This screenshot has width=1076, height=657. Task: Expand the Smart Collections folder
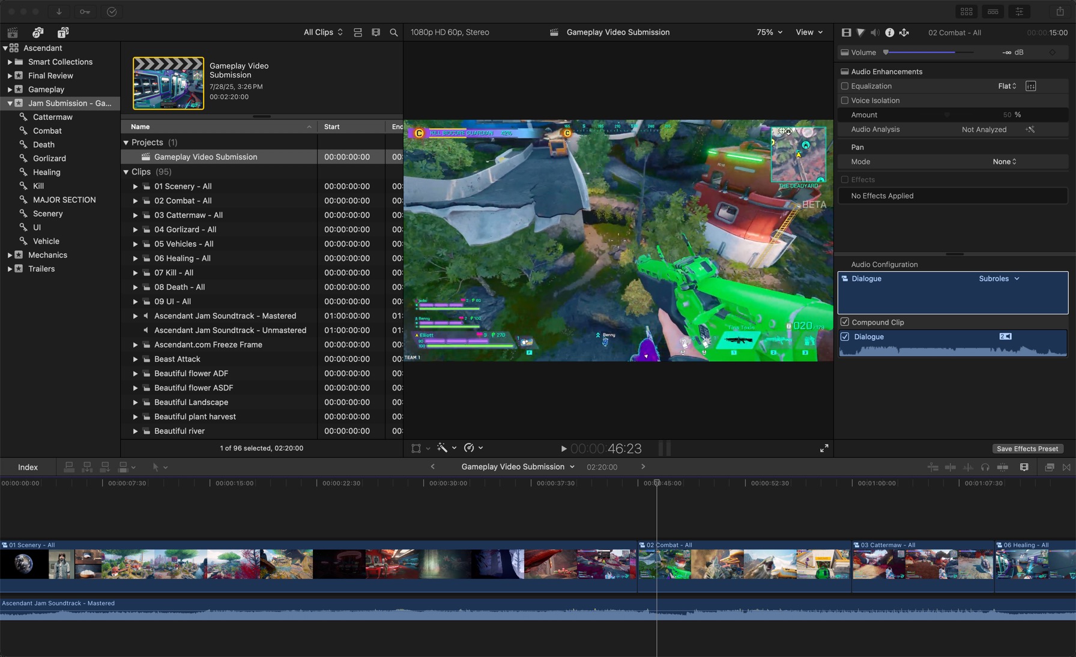coord(10,62)
